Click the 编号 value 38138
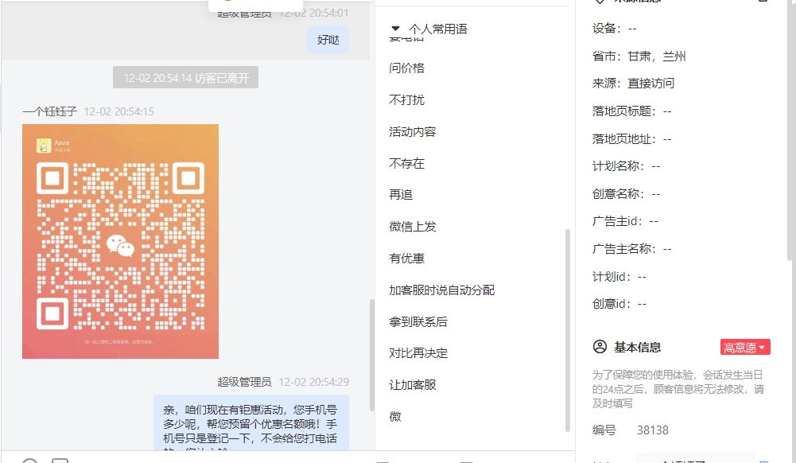 (x=653, y=430)
